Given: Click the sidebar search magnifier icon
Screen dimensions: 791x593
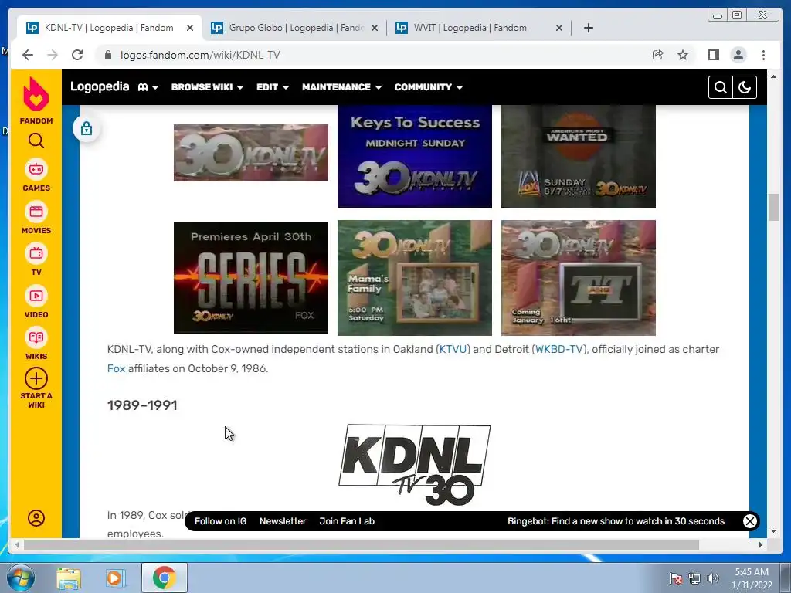Looking at the screenshot, I should 36,141.
